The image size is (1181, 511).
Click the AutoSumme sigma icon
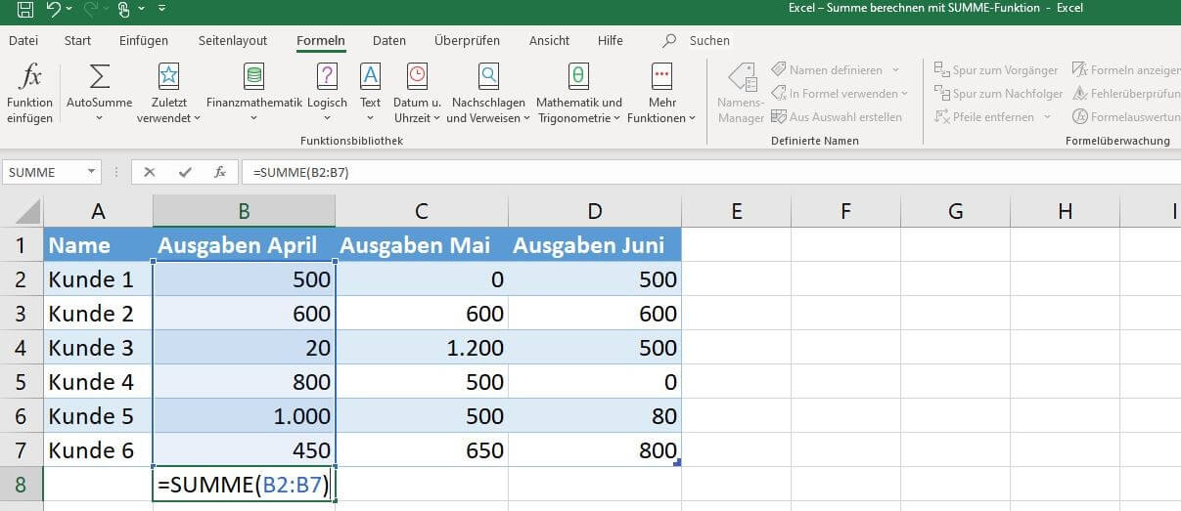tap(99, 77)
